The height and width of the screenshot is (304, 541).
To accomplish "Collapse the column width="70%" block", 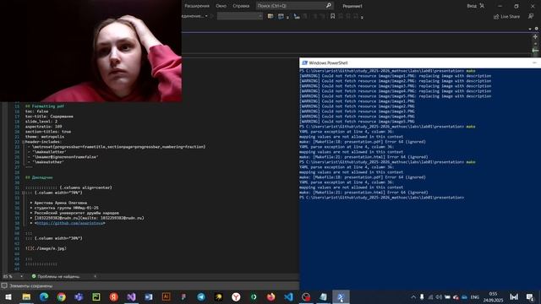I will click(23, 193).
